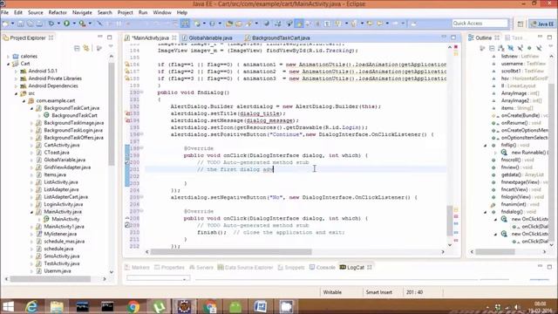Click the green Run toolbar button
Viewport: 558px width, 314px height.
pyautogui.click(x=66, y=24)
